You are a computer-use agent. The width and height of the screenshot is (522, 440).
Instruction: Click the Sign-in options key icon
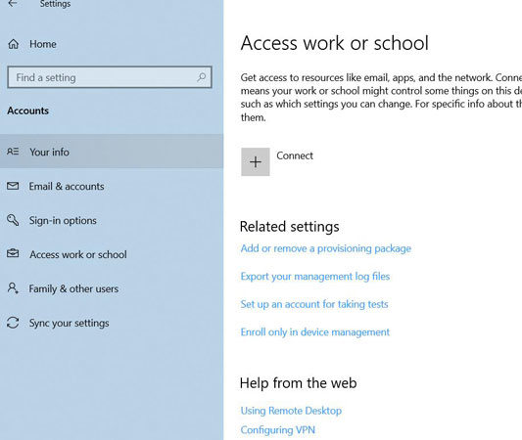tap(13, 220)
